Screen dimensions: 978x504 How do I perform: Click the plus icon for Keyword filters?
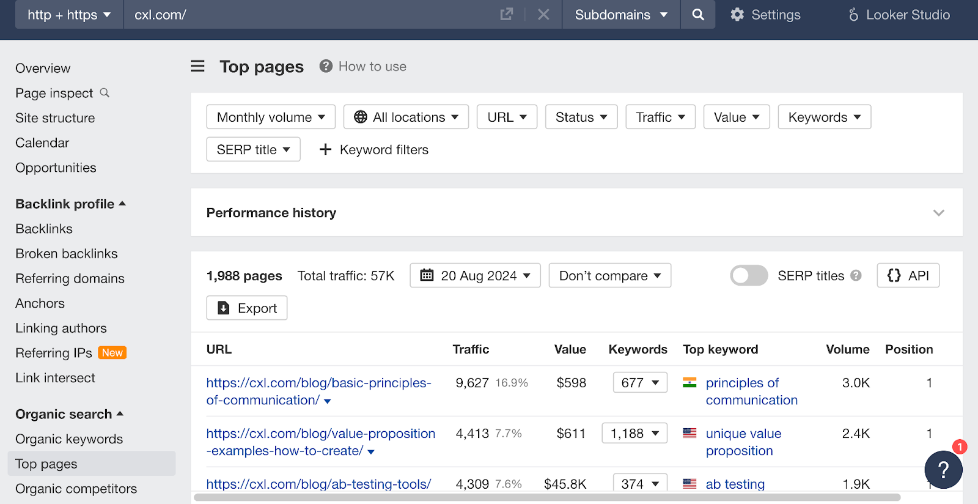click(325, 149)
